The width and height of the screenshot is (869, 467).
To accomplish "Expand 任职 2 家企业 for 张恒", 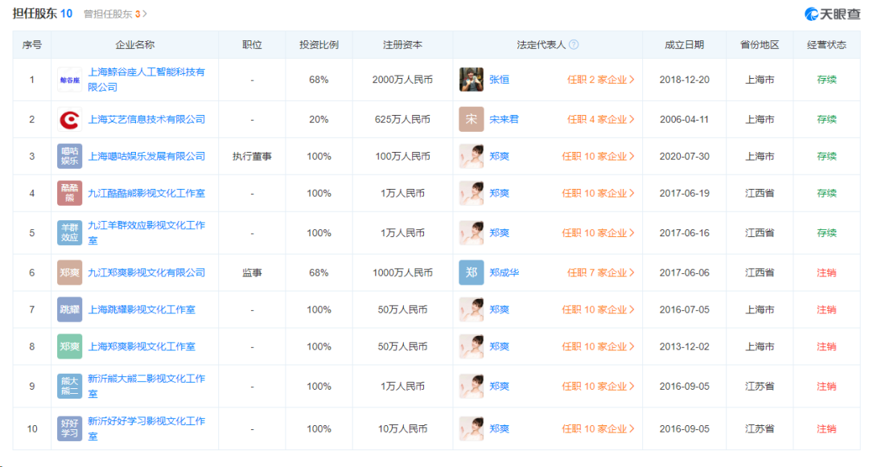I will coord(600,80).
